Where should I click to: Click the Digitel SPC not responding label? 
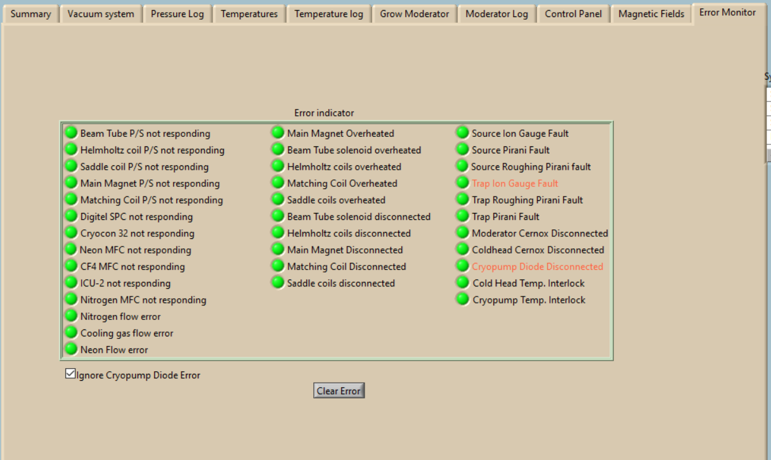(136, 217)
